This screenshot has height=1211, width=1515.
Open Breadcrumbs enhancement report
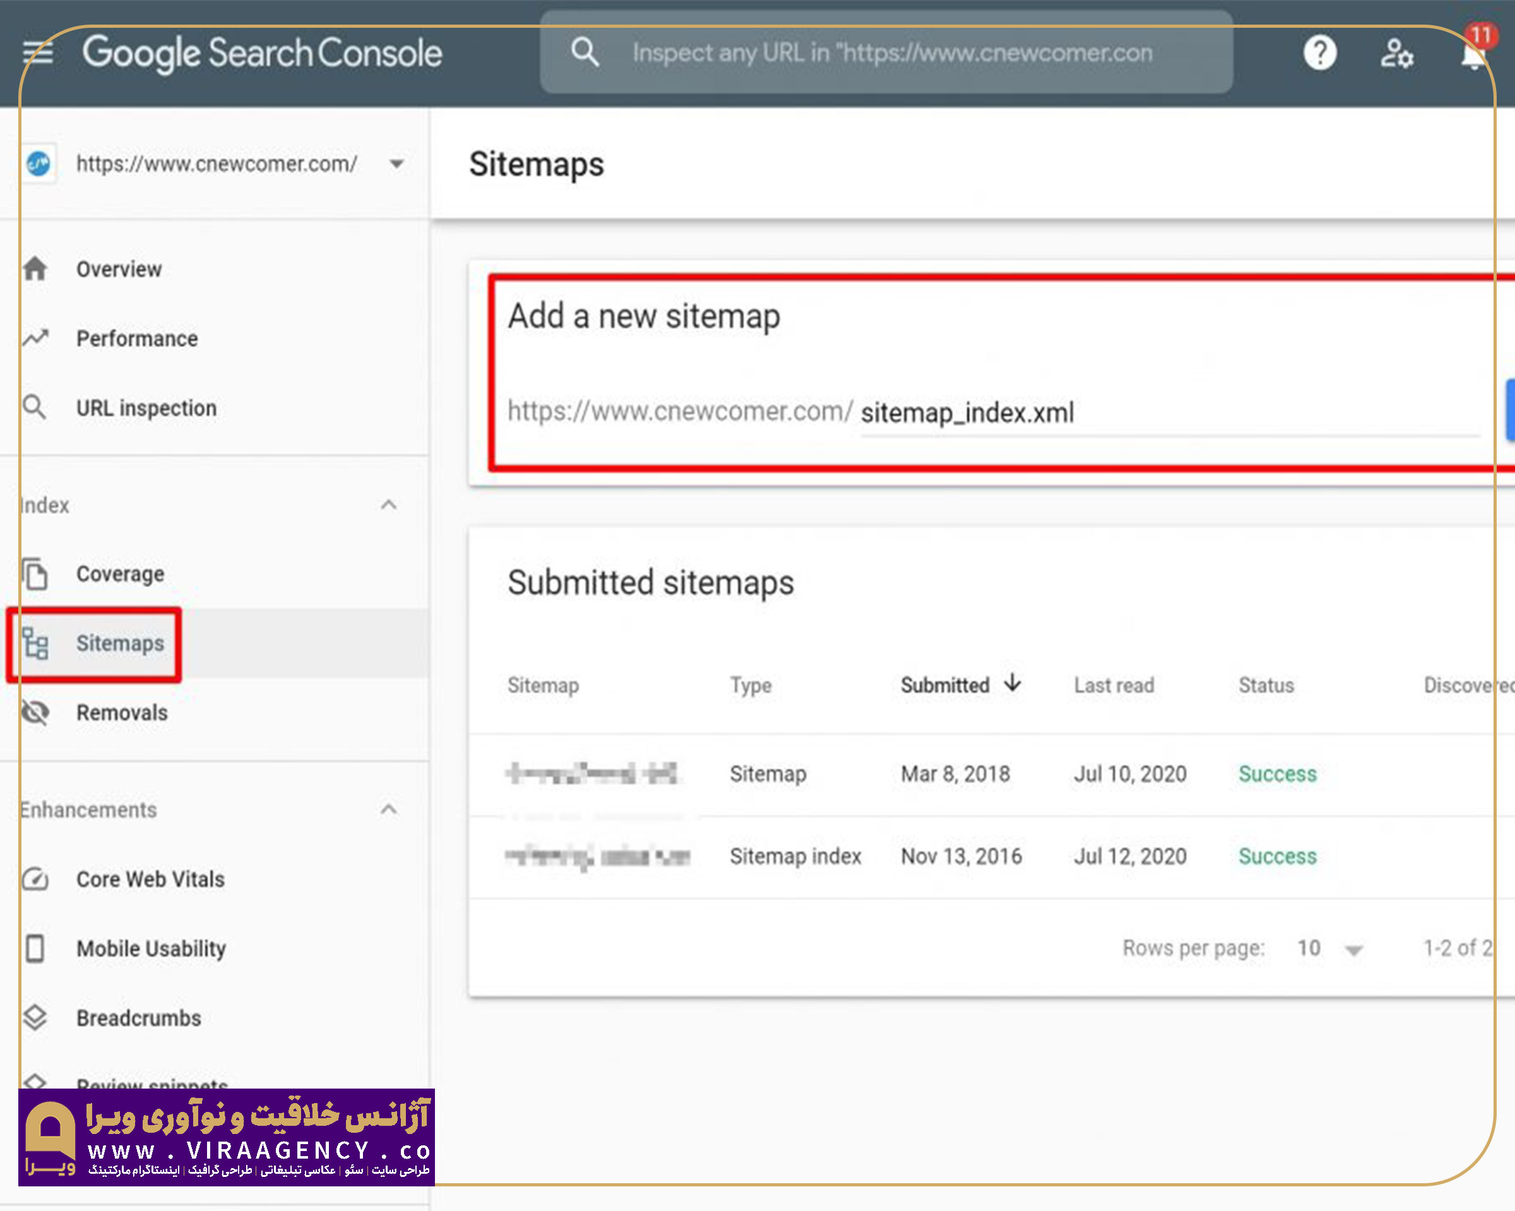(x=138, y=1018)
